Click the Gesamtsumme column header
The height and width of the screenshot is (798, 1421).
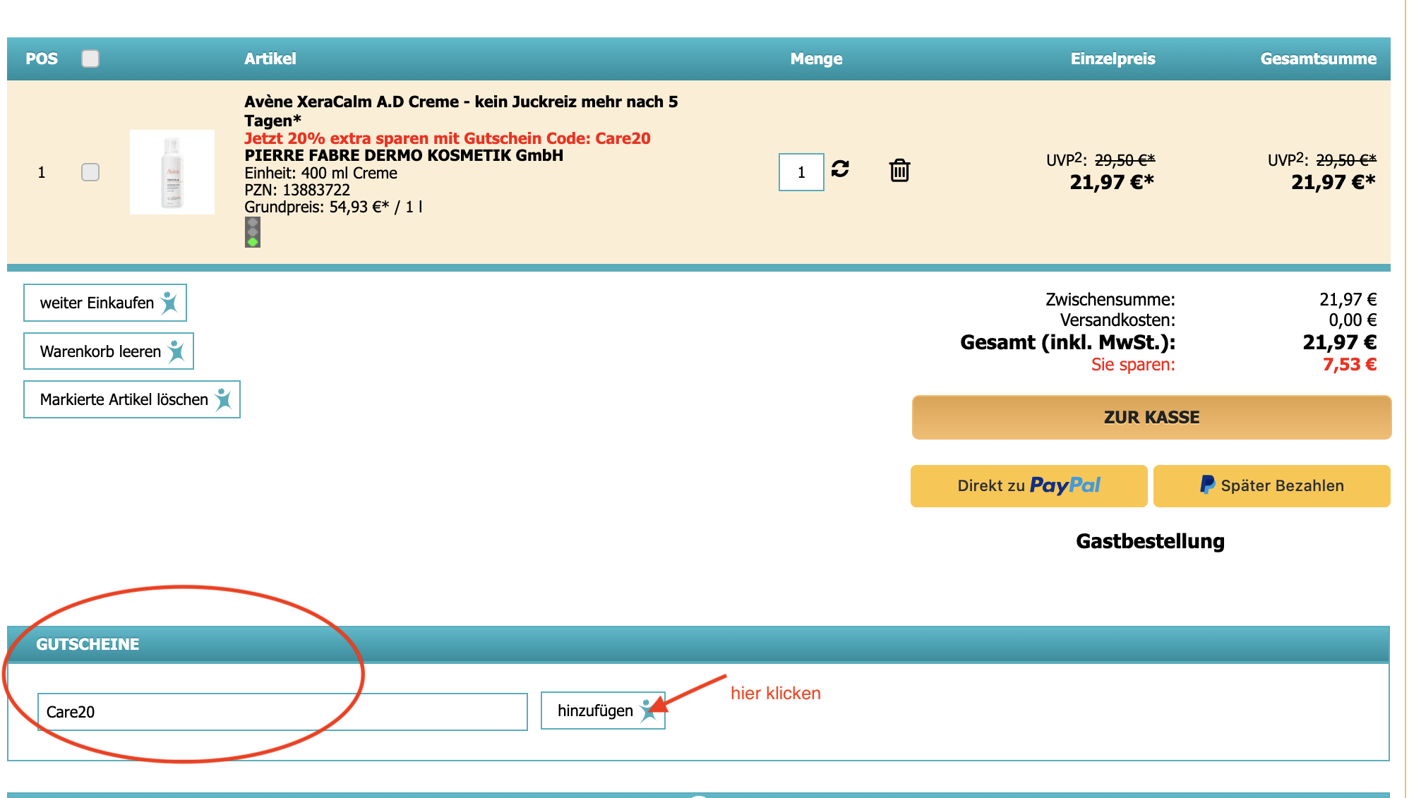(x=1317, y=59)
